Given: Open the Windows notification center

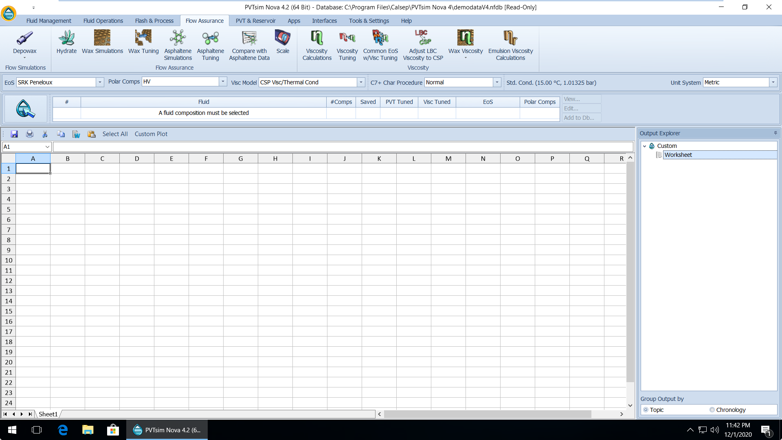Looking at the screenshot, I should 766,430.
